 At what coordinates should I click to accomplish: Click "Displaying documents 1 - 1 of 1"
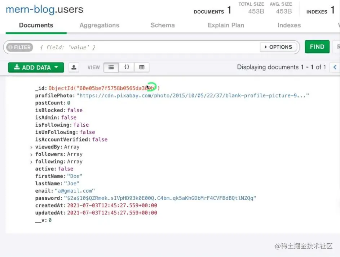282,67
